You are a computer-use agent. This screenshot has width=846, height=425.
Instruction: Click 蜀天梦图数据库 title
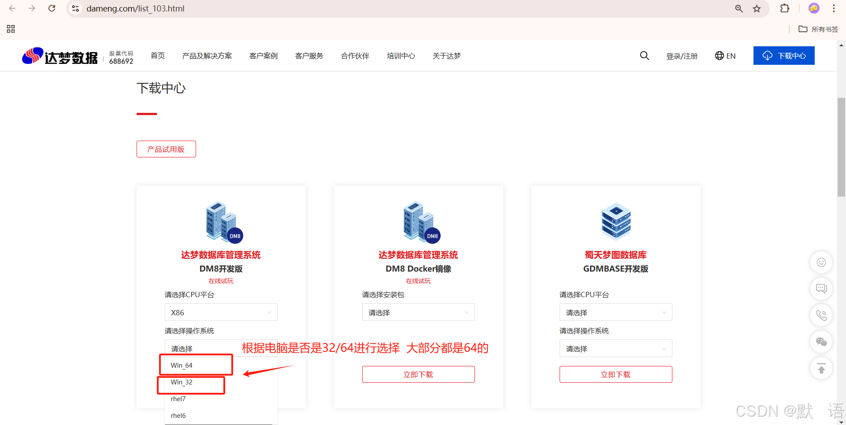616,255
